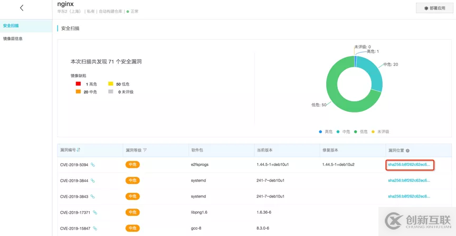Sort the table by 漏洞编号 column arrows
The image size is (456, 236).
79,150
